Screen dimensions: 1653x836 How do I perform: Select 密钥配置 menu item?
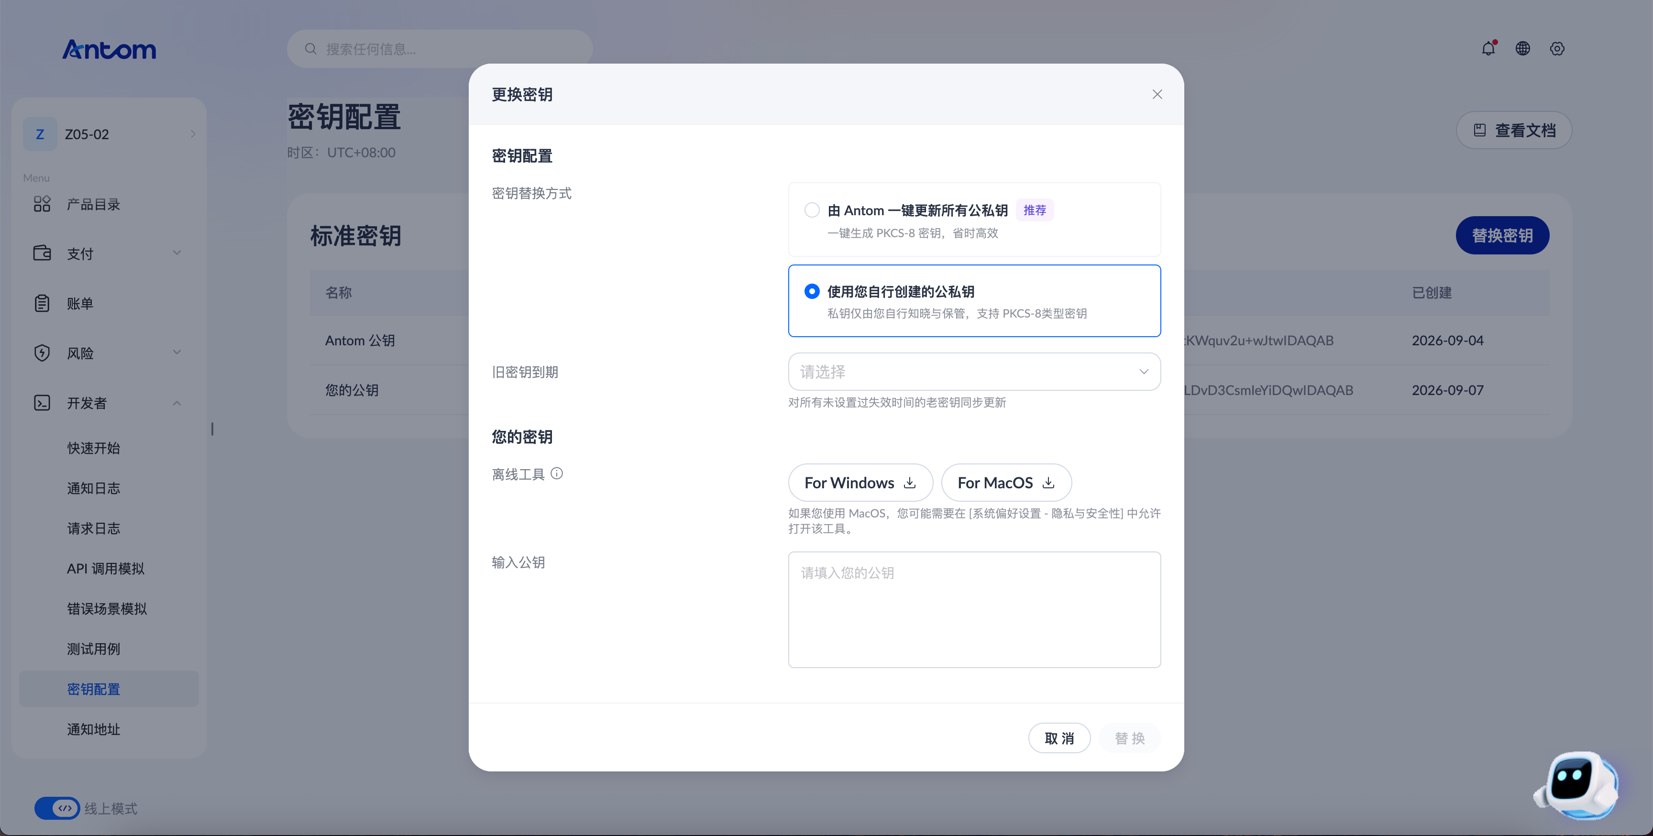click(x=109, y=689)
